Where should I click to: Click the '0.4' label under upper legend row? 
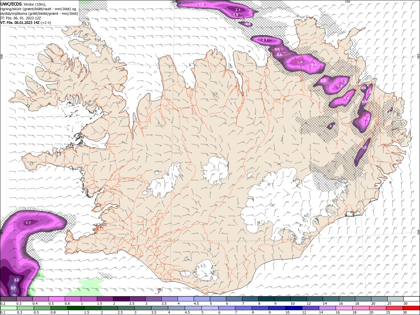coord(35,304)
